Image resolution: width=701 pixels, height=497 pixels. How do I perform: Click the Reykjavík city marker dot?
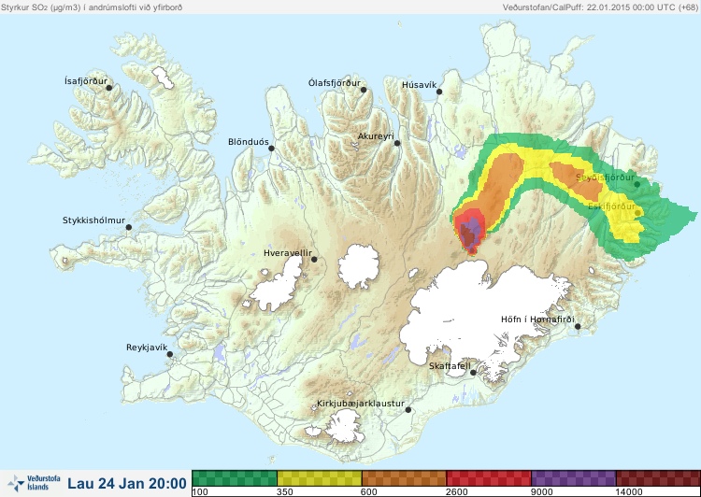point(170,354)
